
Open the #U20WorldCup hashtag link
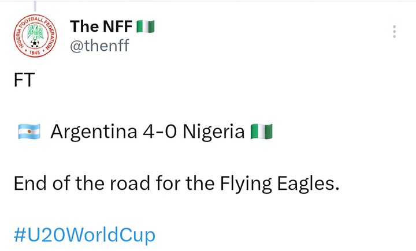click(84, 235)
